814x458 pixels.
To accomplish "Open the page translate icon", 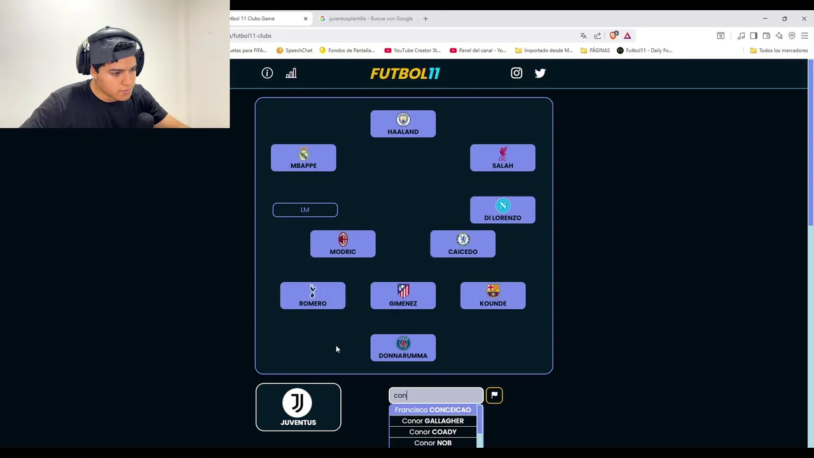I will click(583, 36).
